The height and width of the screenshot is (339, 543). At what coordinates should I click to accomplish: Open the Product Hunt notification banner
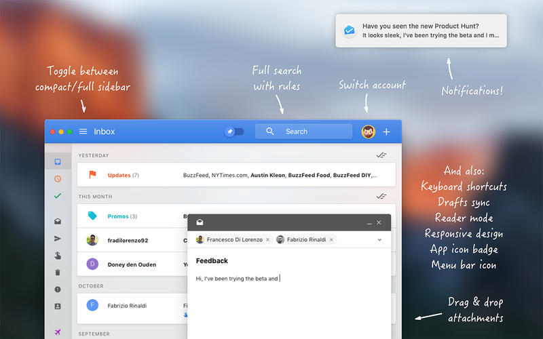421,30
